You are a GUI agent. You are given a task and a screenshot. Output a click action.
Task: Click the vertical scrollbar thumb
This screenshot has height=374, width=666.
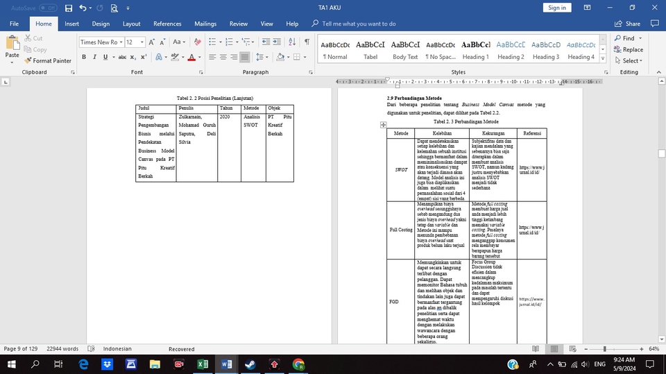point(661,153)
